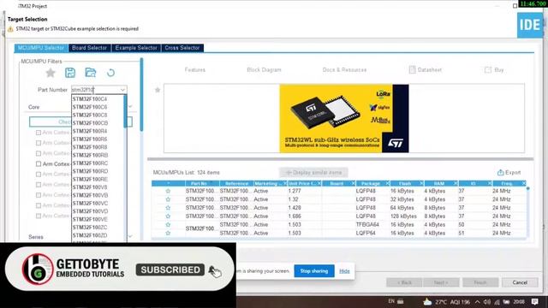Click the taskbar volume icon
The image size is (548, 308).
coord(487,302)
